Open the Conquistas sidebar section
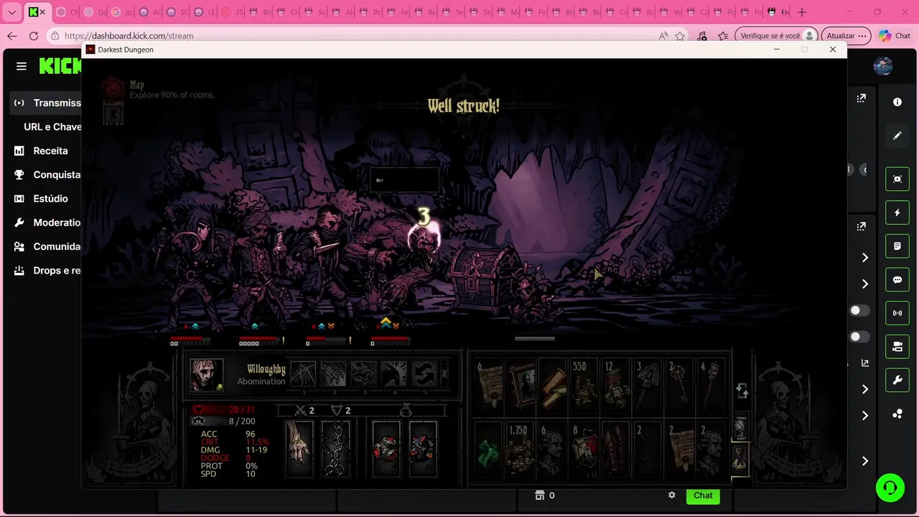This screenshot has height=517, width=919. [x=47, y=174]
